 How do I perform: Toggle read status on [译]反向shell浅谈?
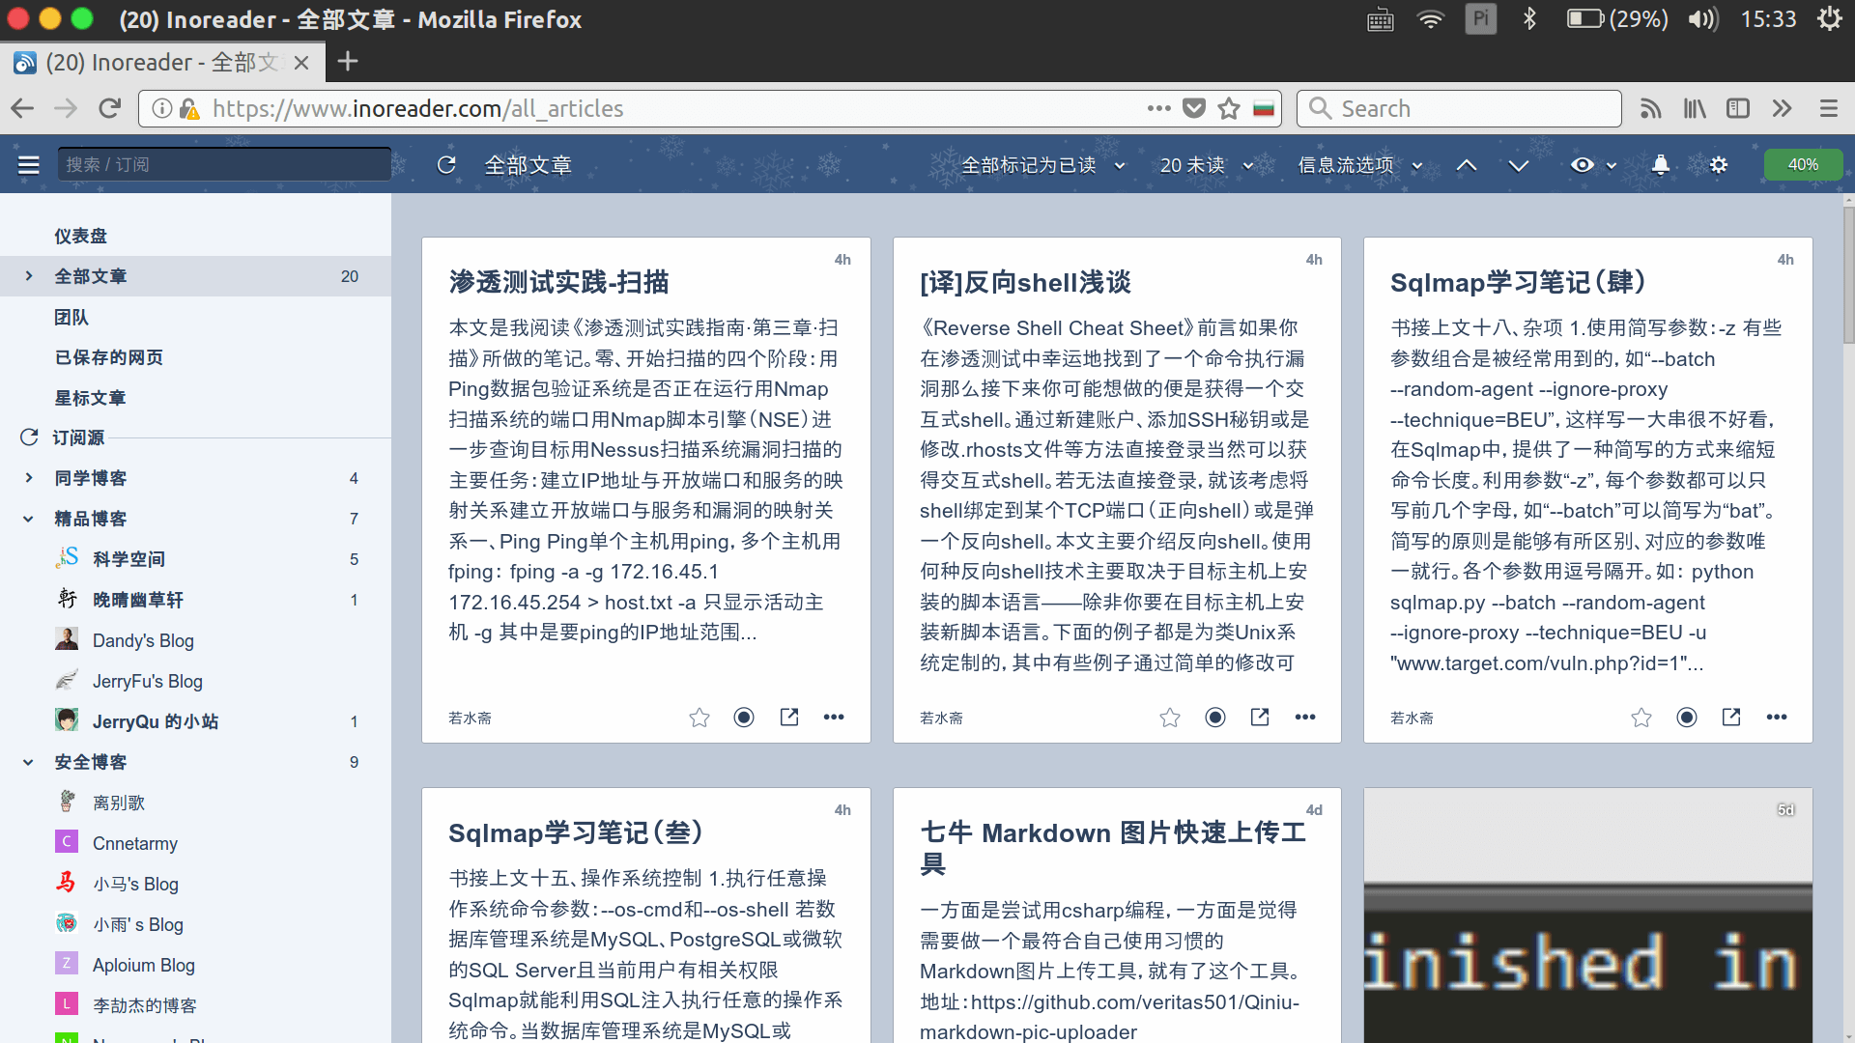[x=1214, y=717]
